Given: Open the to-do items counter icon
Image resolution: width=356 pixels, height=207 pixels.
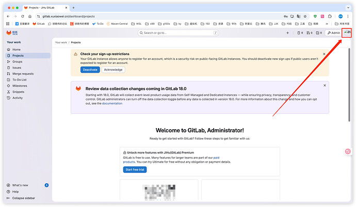Looking at the screenshot, I should point(320,32).
